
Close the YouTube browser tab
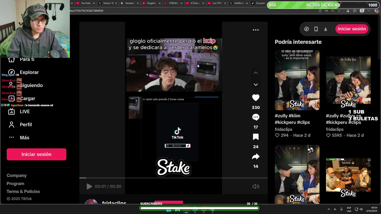pyautogui.click(x=94, y=3)
